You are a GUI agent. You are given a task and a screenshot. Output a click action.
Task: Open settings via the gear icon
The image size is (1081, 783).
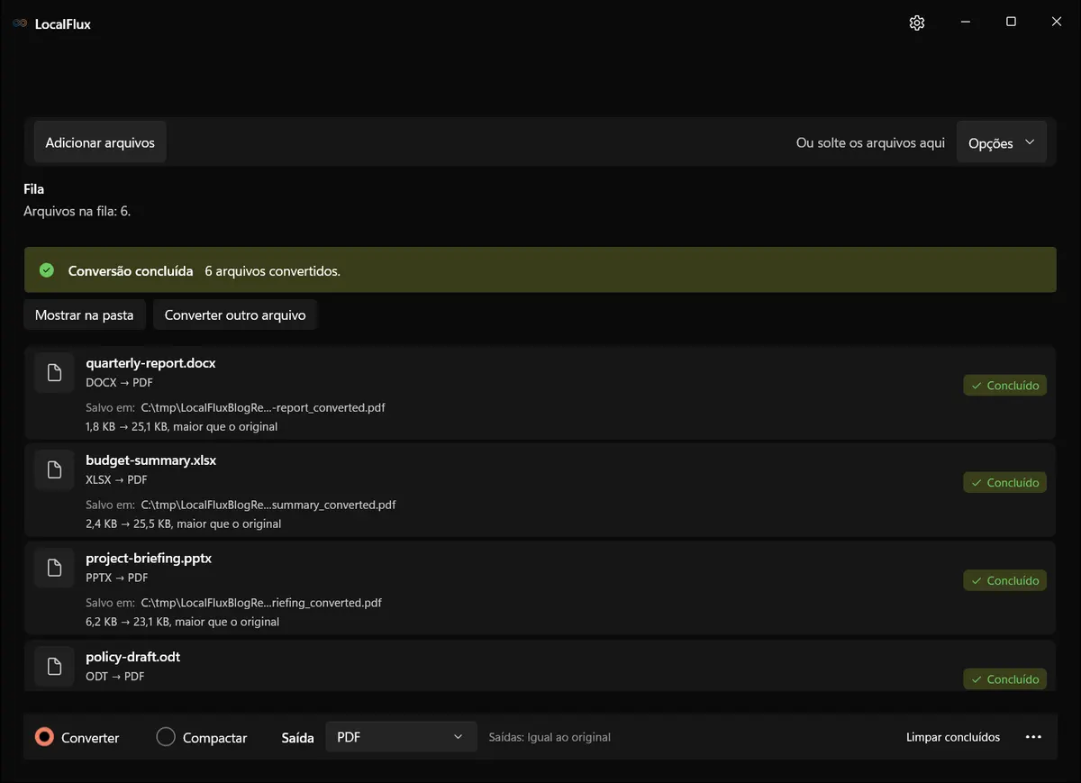tap(917, 23)
